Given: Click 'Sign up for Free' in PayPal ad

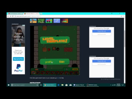Looking at the screenshot, I should tap(18, 59).
